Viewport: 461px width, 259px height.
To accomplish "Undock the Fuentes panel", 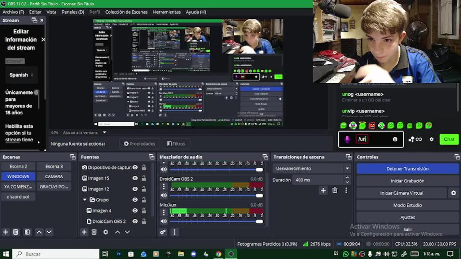I will tap(152, 157).
